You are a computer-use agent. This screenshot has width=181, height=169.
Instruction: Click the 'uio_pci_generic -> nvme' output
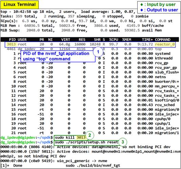click(x=82, y=161)
